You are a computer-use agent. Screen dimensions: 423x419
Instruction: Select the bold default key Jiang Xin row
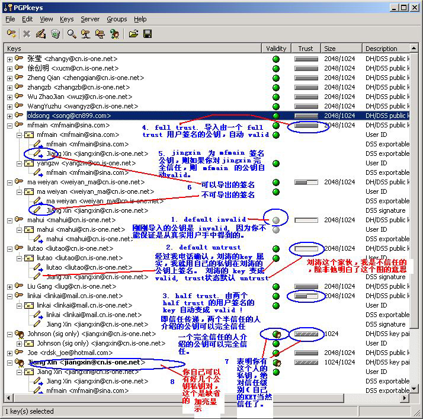click(x=208, y=362)
